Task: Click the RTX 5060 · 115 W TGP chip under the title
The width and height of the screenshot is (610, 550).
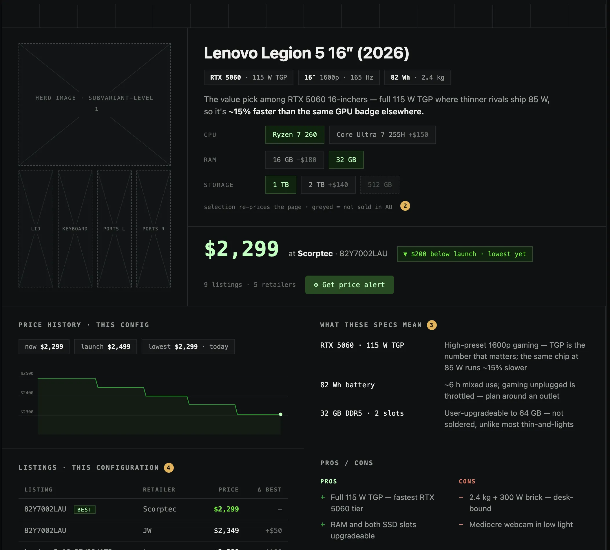Action: tap(249, 77)
